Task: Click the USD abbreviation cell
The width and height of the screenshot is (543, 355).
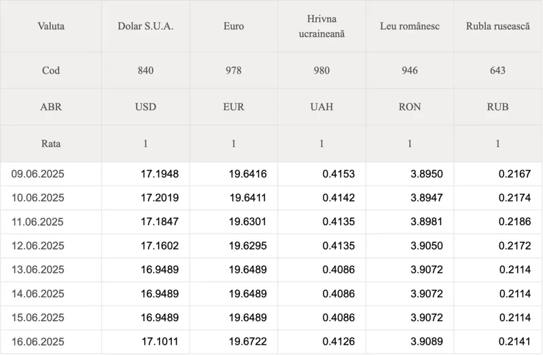Action: [x=145, y=107]
